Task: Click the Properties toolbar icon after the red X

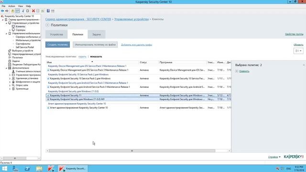Action: coord(38,11)
